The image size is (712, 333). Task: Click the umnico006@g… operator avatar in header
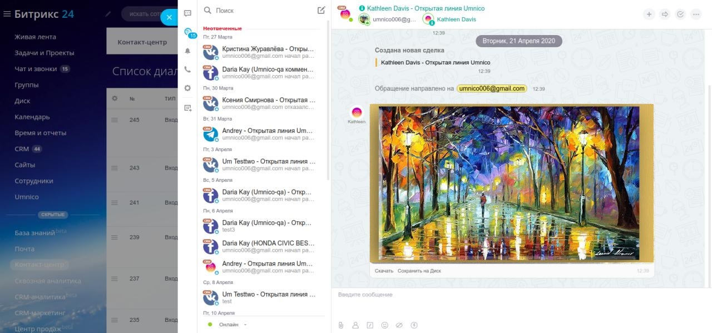[x=364, y=19]
